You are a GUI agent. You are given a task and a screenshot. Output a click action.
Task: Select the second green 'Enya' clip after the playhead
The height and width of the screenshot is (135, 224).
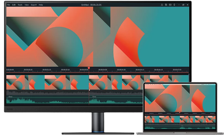tap(116, 99)
